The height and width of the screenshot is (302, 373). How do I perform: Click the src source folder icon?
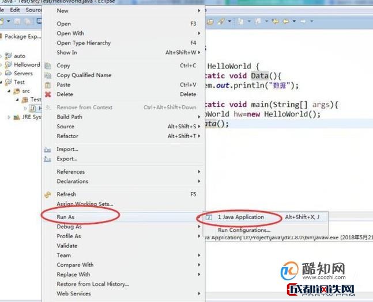point(16,91)
